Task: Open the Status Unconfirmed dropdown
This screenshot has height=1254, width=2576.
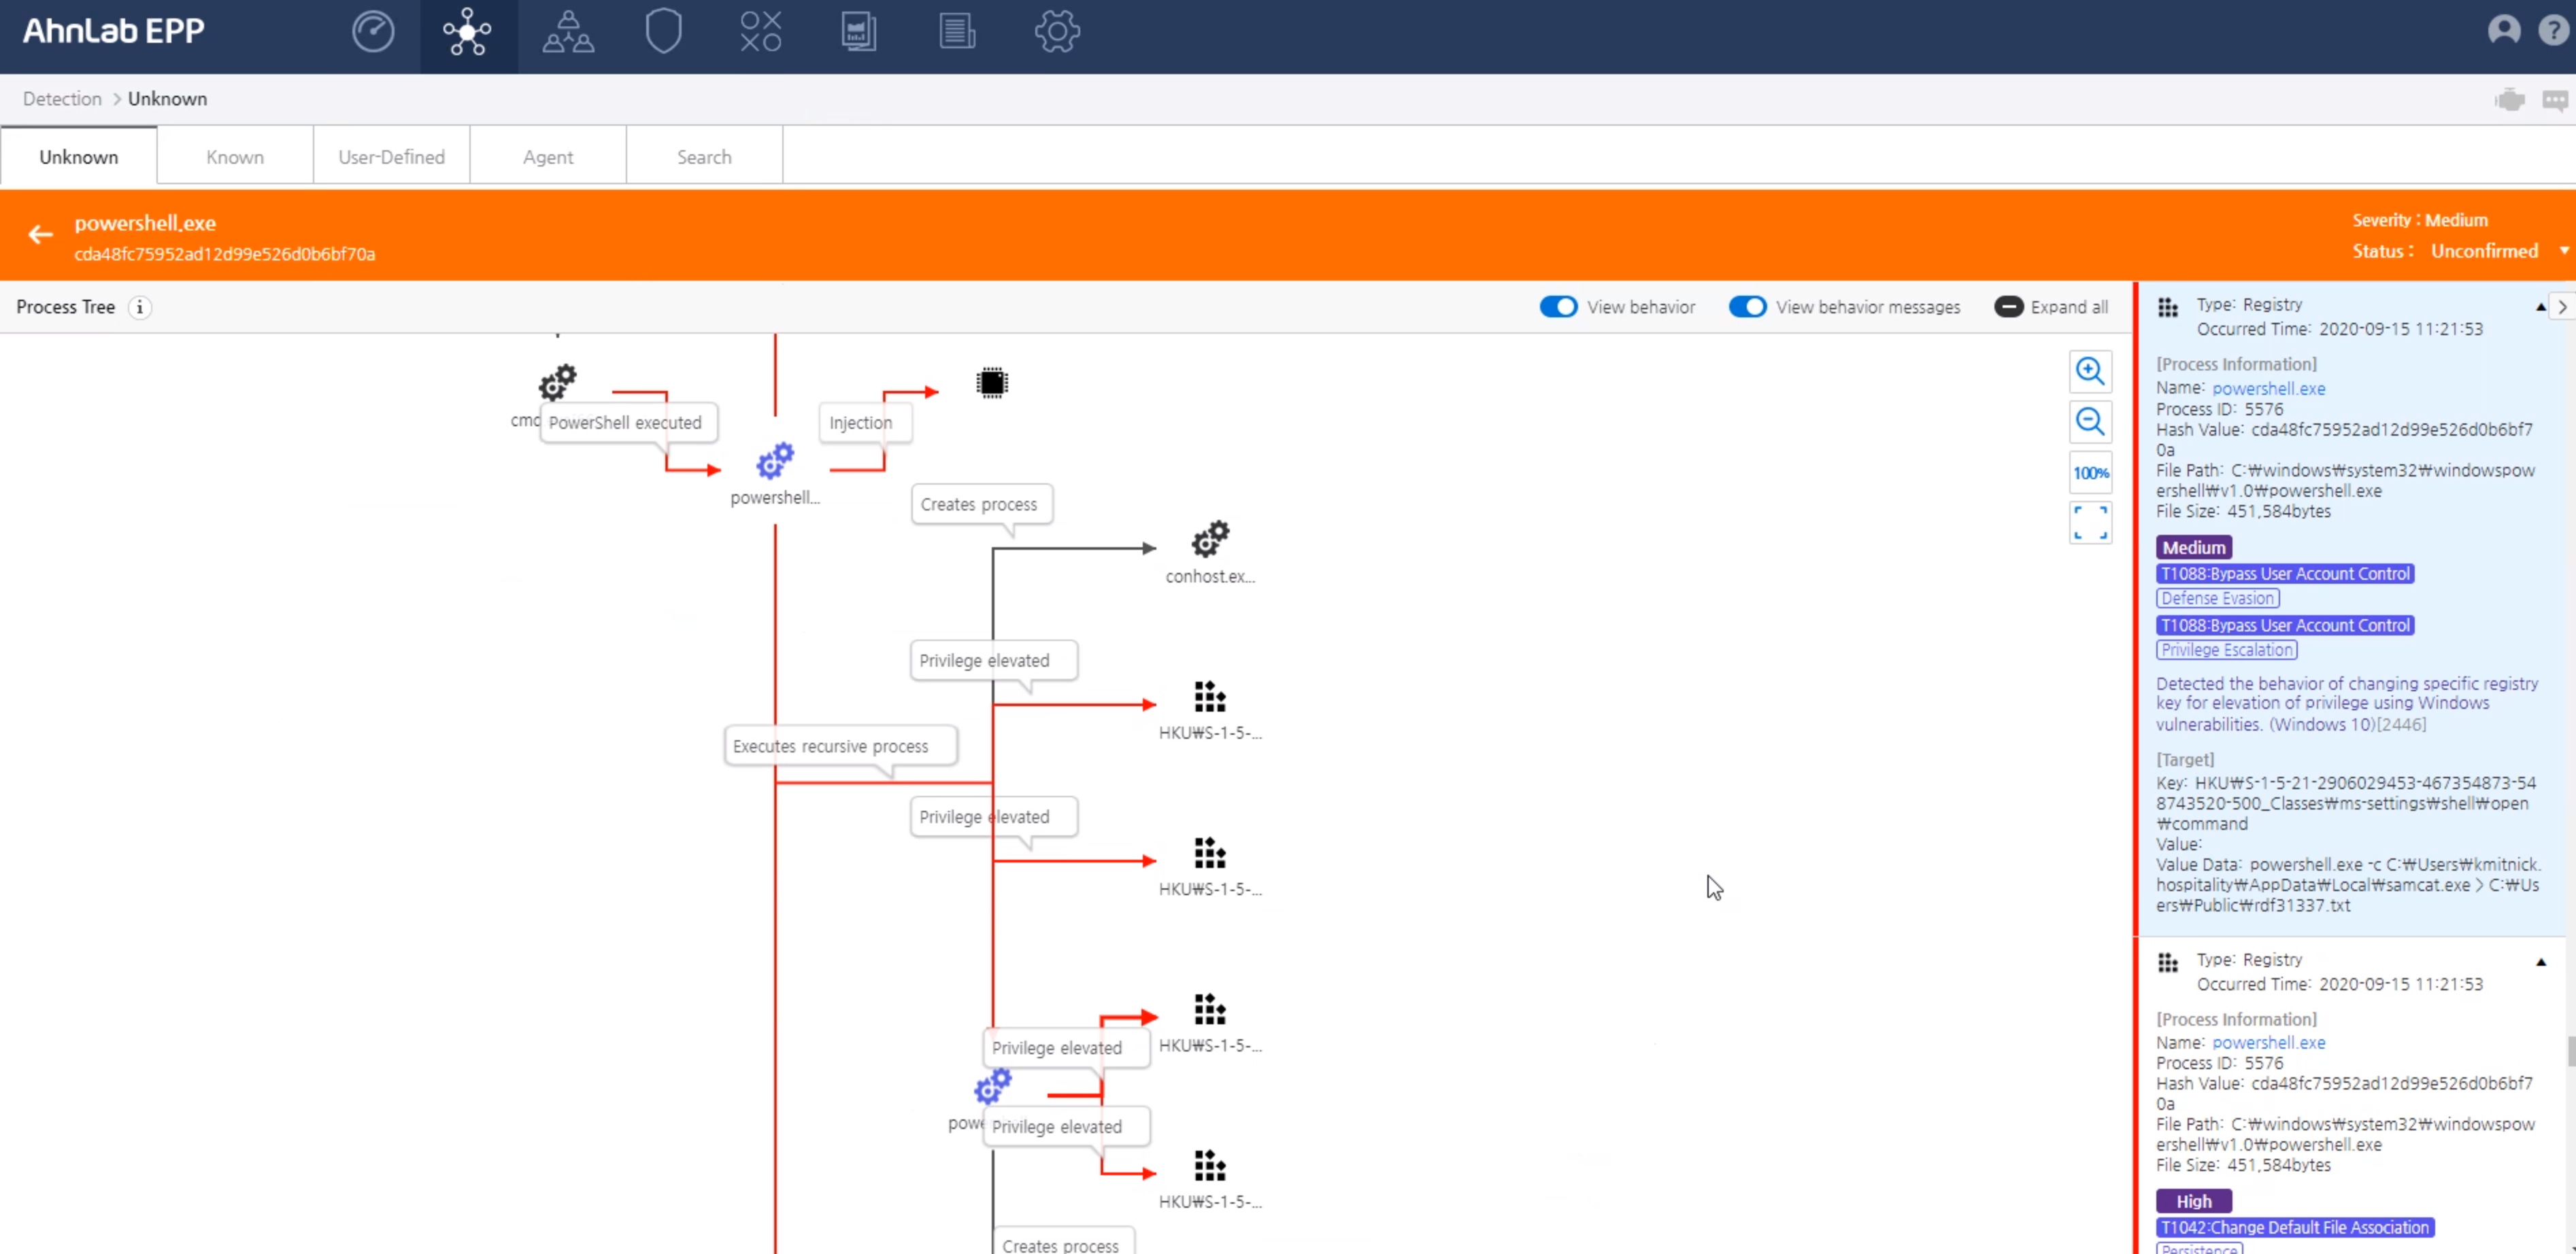Action: click(x=2563, y=251)
